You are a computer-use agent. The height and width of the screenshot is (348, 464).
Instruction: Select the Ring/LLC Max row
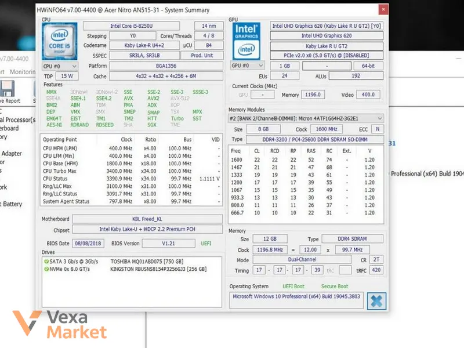(132, 186)
